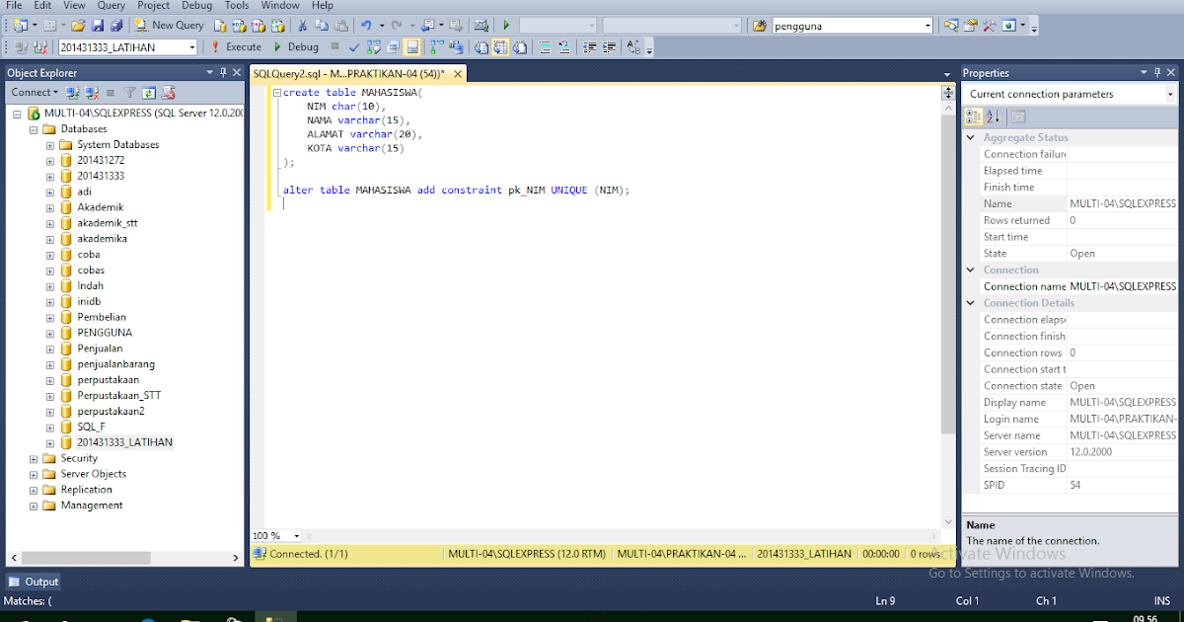
Task: Click the Change Connection icon
Action: 40,46
